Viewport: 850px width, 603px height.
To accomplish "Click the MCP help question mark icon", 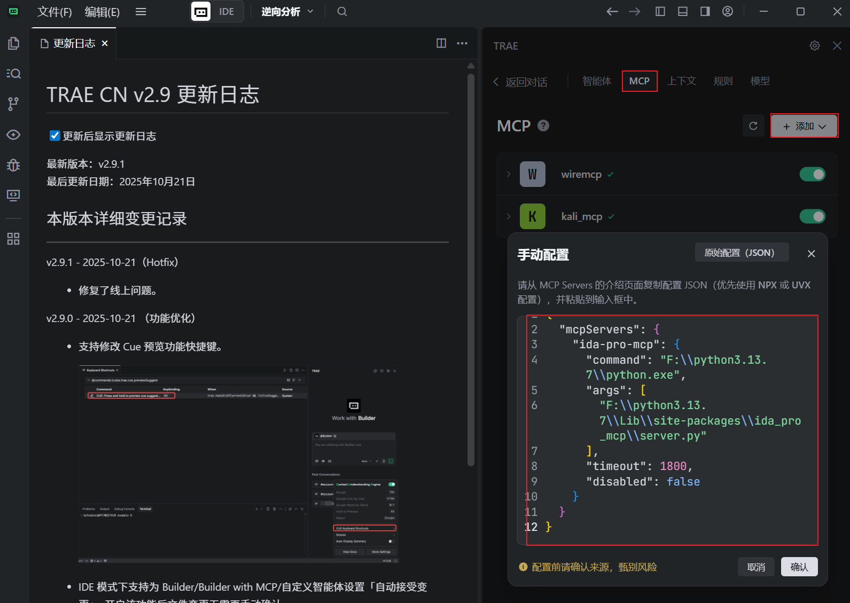I will (543, 126).
